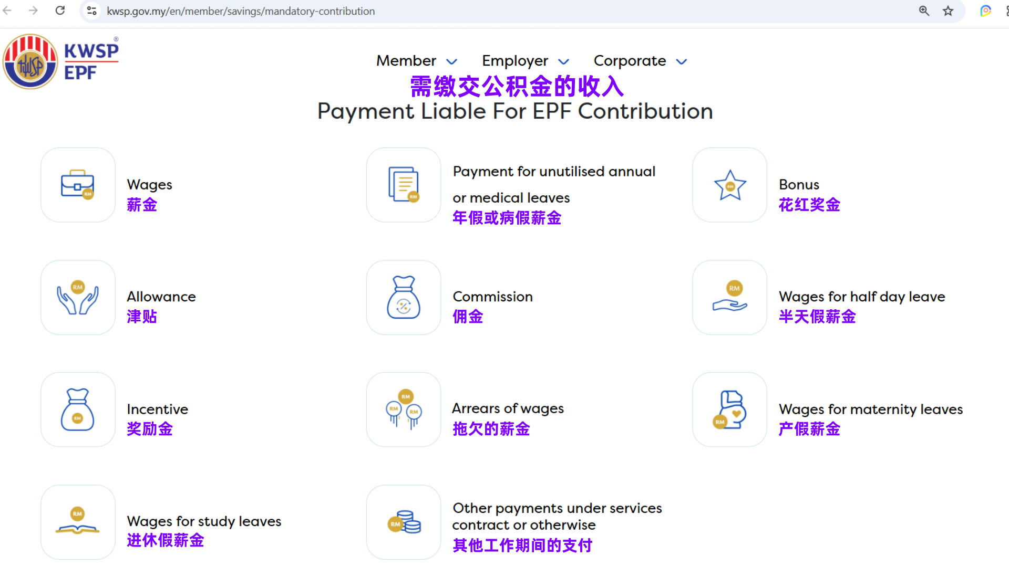Viewport: 1009px width, 567px height.
Task: Bookmark this page with star icon
Action: [x=948, y=11]
